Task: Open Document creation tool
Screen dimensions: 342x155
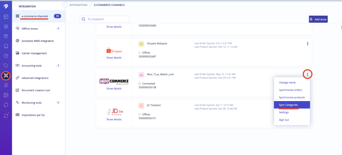Action: point(38,90)
